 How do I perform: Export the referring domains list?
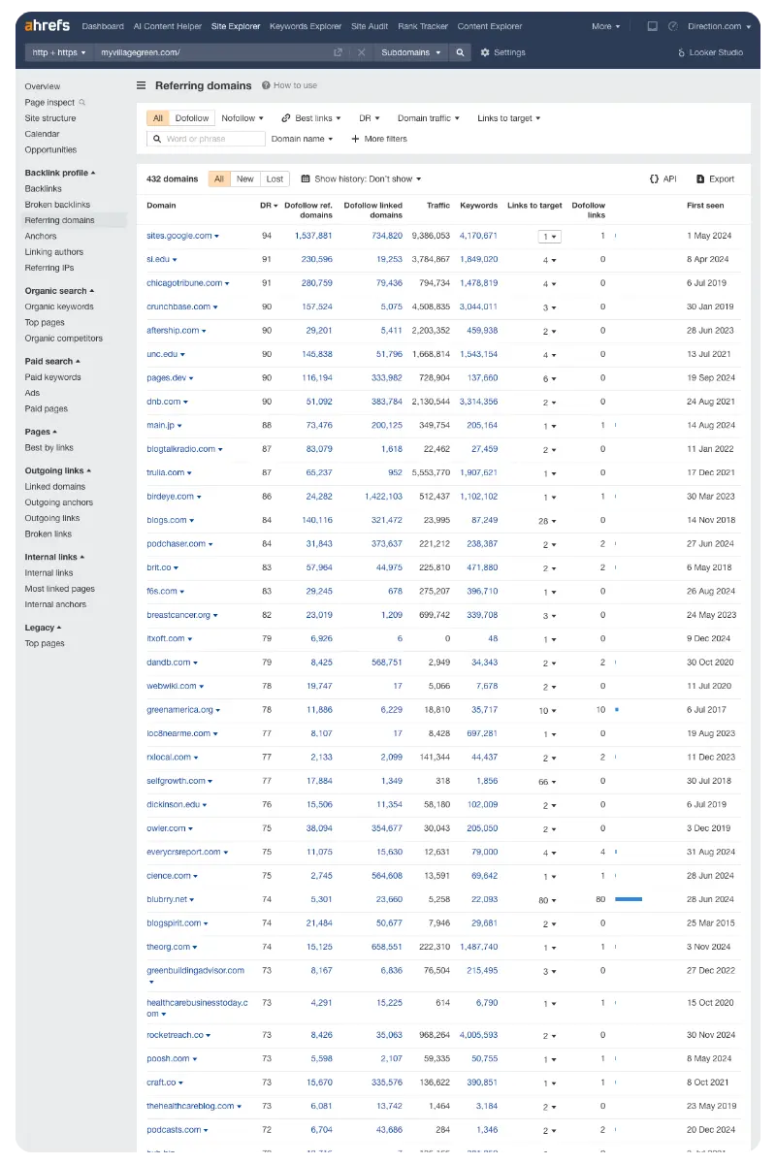click(715, 179)
